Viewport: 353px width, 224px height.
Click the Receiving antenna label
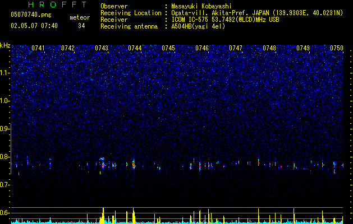129,26
